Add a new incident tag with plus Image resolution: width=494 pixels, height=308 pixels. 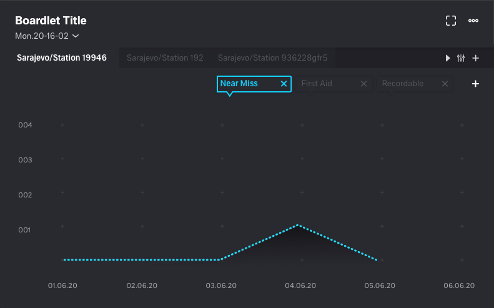click(475, 84)
